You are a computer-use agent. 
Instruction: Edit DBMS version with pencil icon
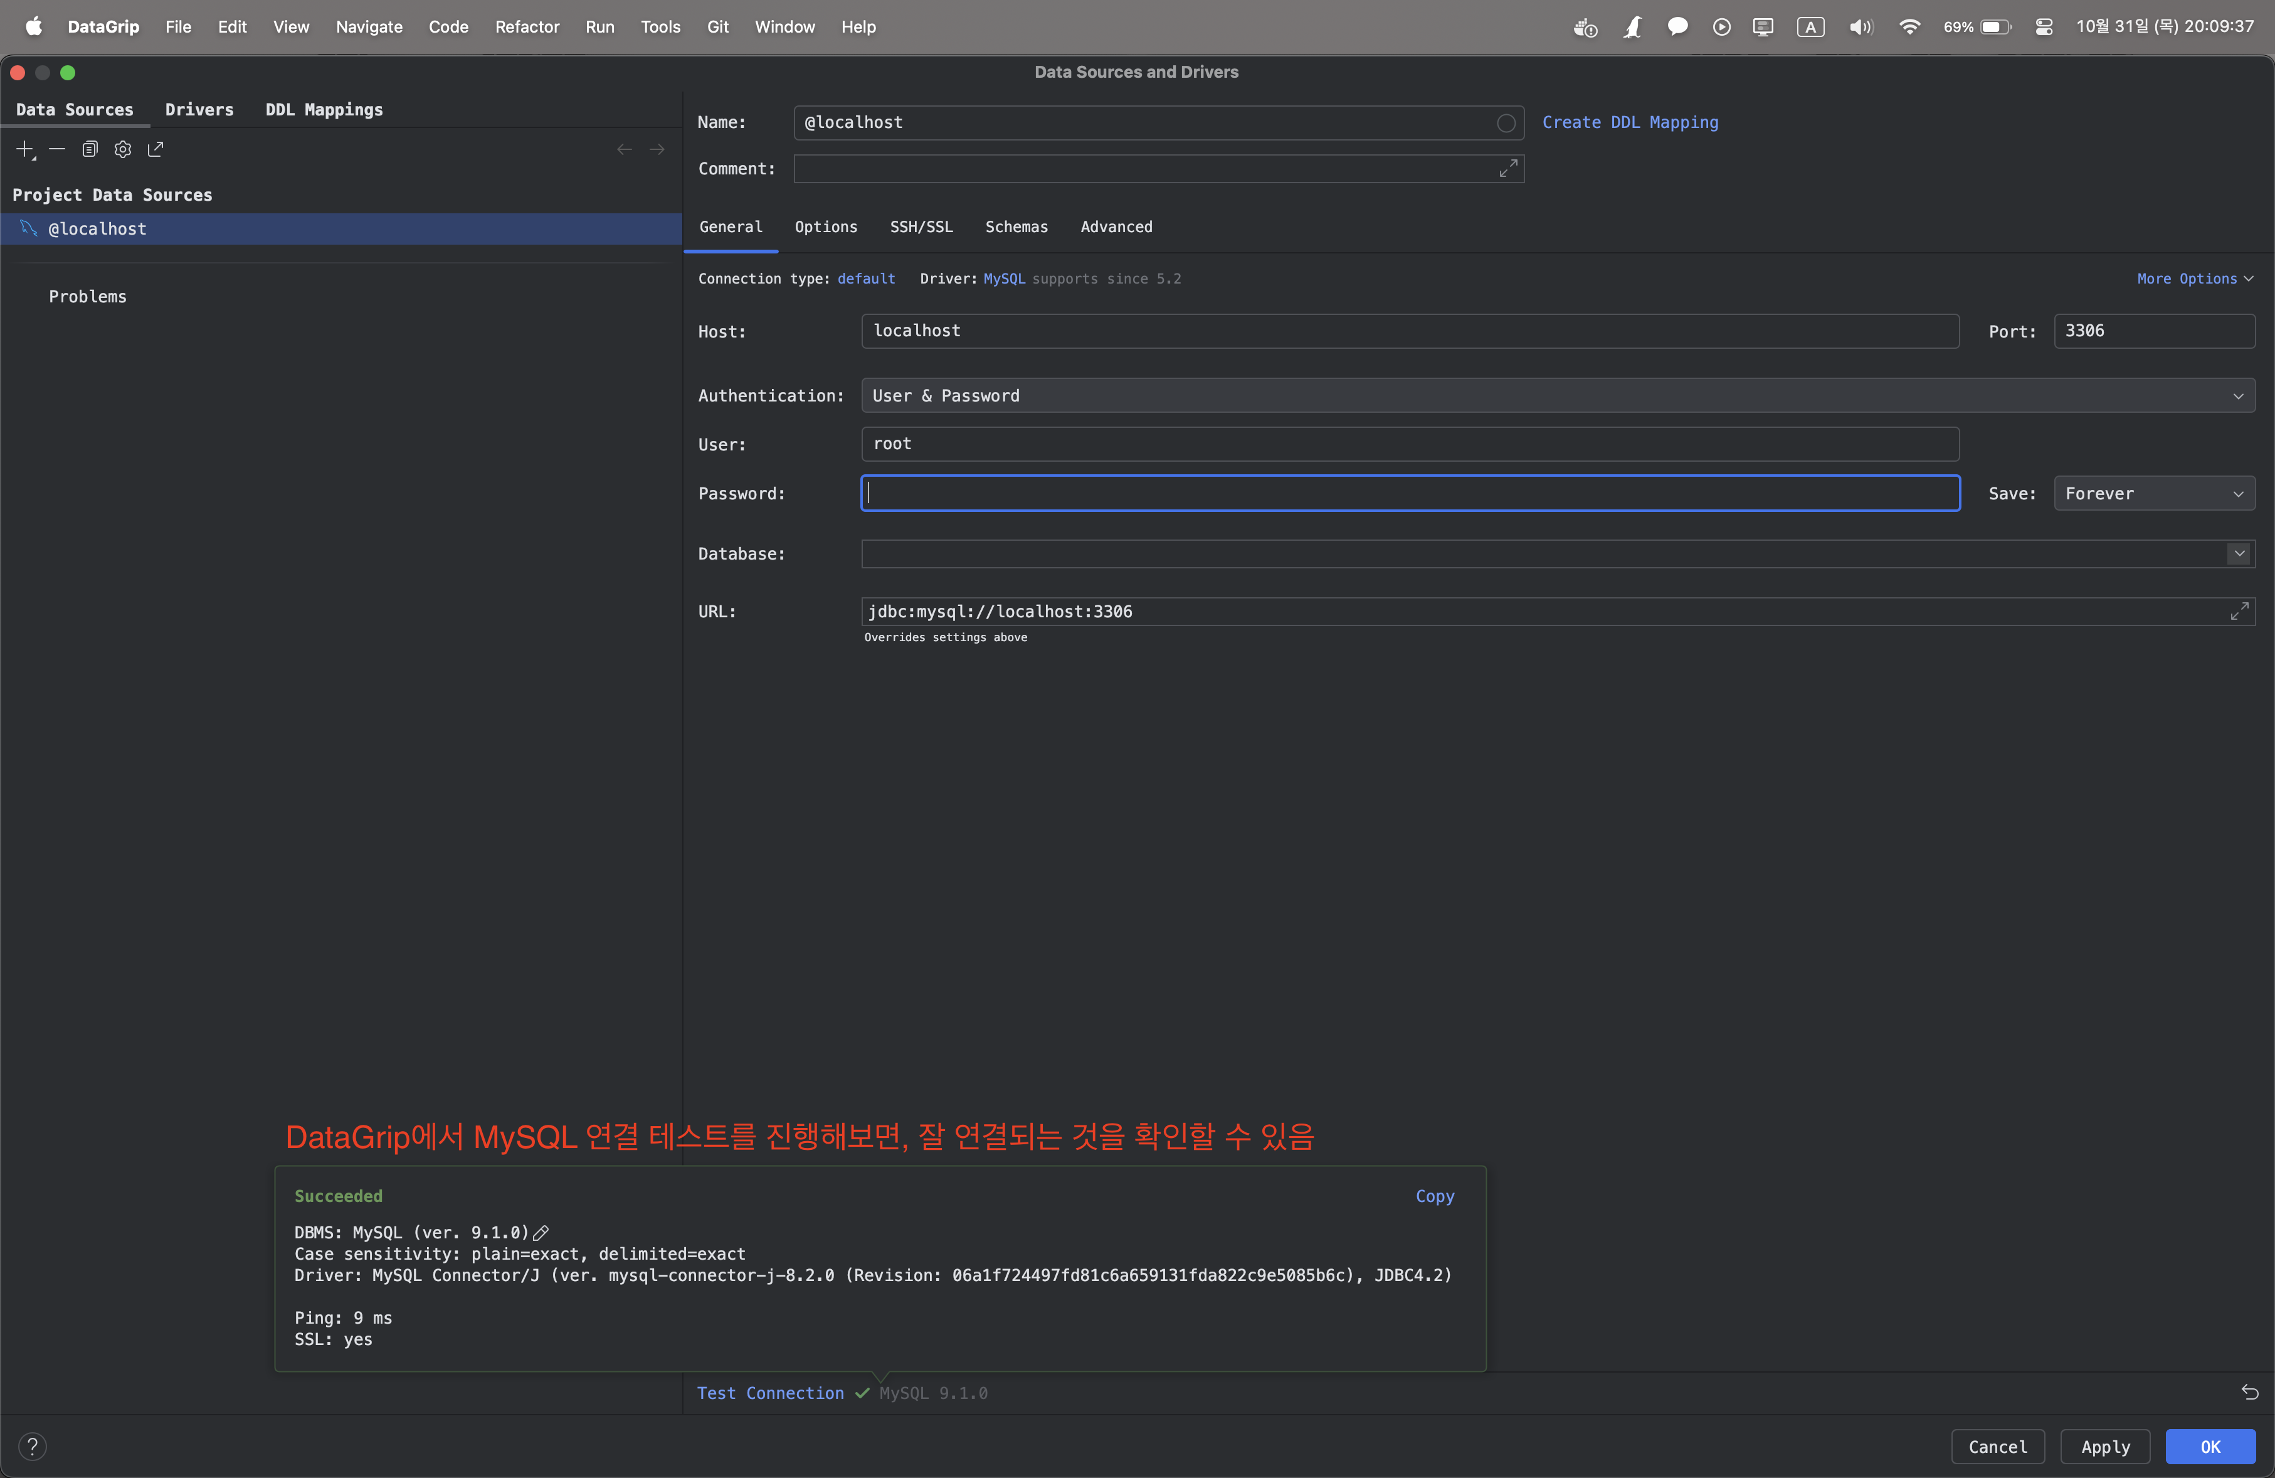tap(541, 1232)
